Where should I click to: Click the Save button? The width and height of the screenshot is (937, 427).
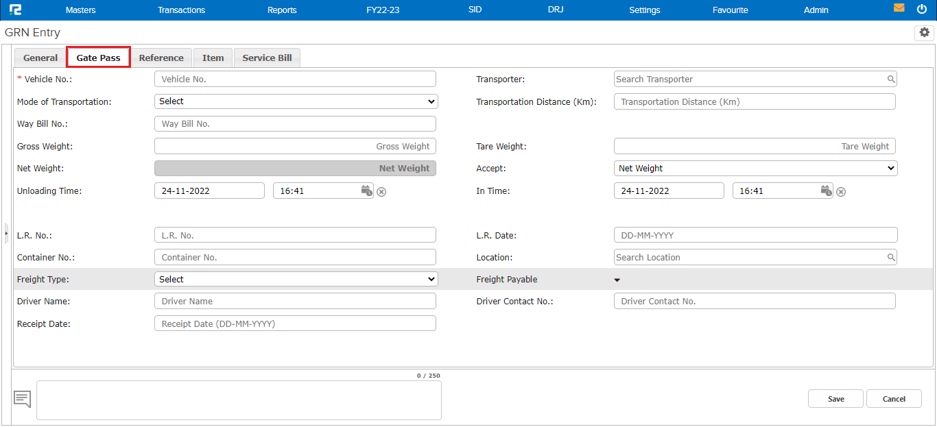point(835,399)
